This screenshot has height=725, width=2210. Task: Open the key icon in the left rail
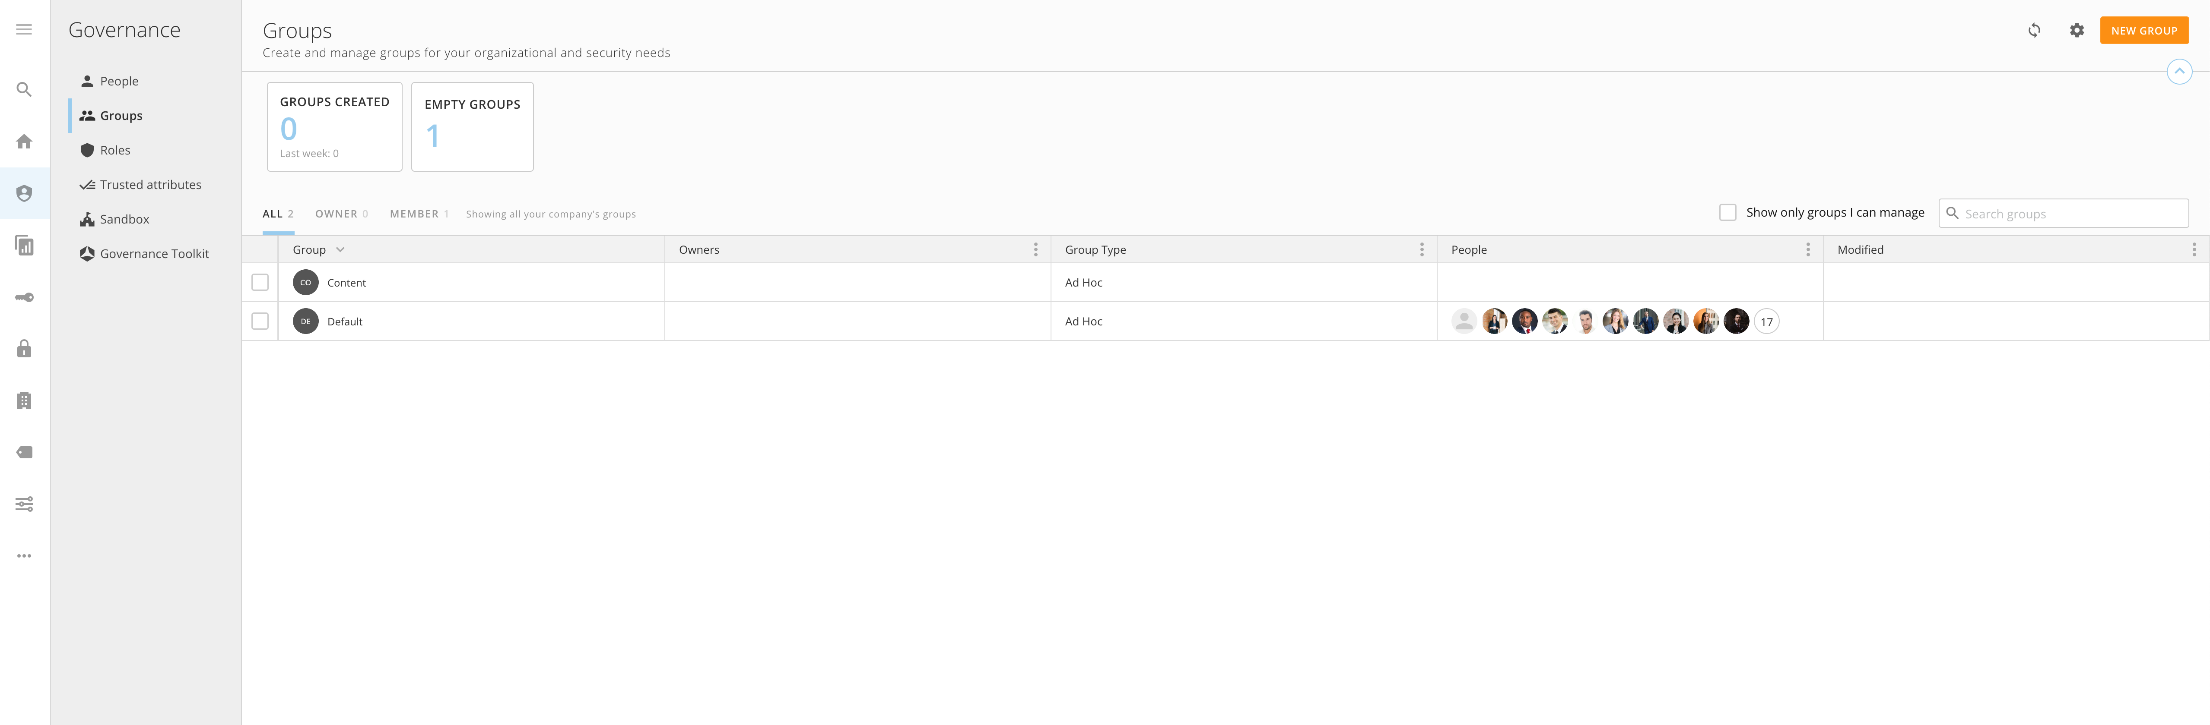click(x=24, y=297)
